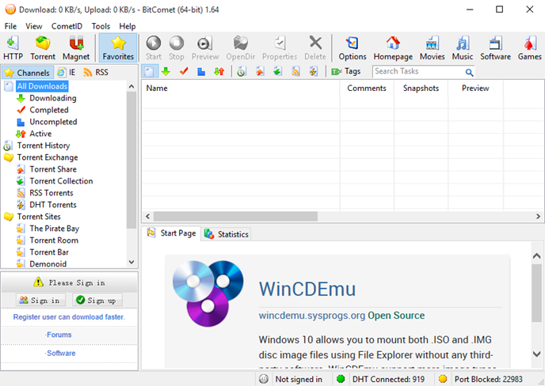Show torrent history clock icon in filter bar
This screenshot has width=545, height=386.
tap(242, 71)
